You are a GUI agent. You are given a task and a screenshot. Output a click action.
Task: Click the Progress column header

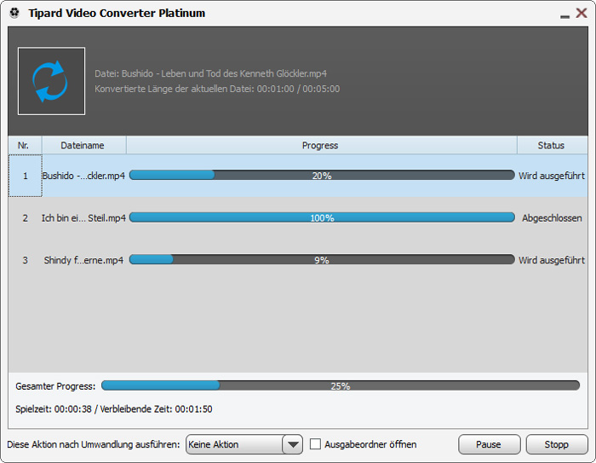pos(322,145)
